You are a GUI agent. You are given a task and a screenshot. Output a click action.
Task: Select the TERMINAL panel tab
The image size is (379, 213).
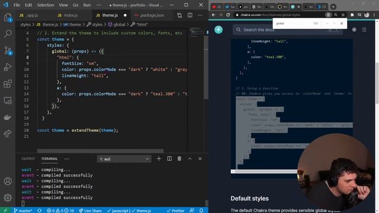click(49, 159)
